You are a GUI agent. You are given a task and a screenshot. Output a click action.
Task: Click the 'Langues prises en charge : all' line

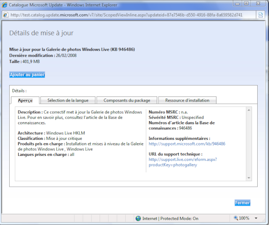46,155
